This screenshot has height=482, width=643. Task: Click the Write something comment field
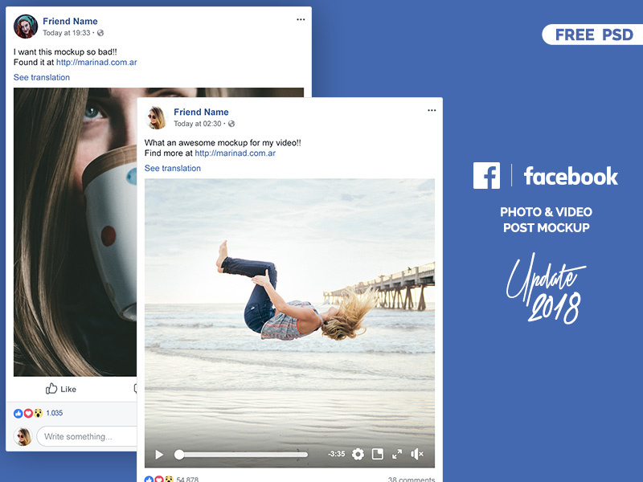[87, 436]
